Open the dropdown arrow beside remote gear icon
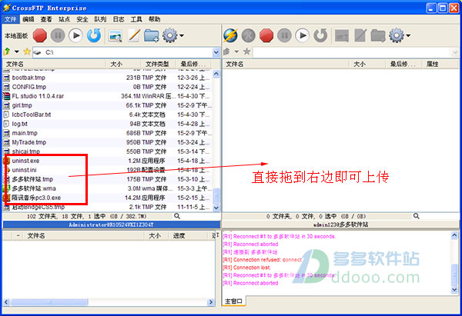 [408, 35]
